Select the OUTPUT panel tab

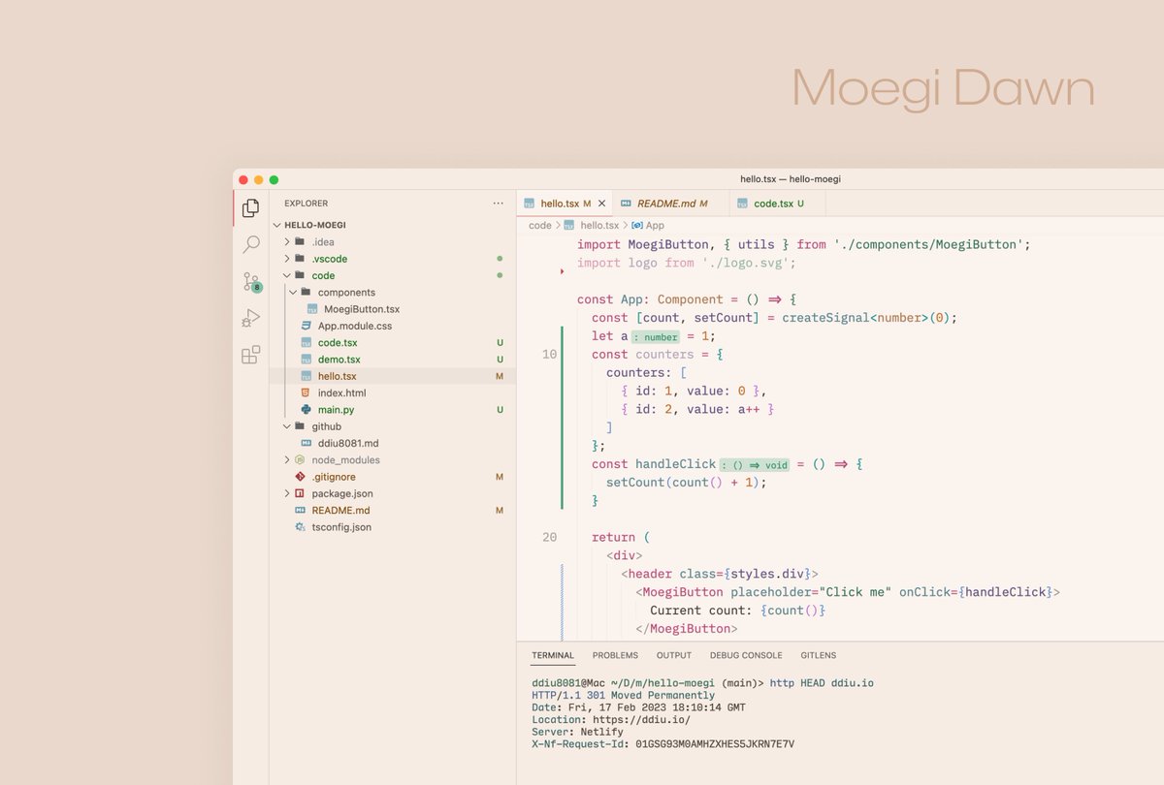[674, 655]
